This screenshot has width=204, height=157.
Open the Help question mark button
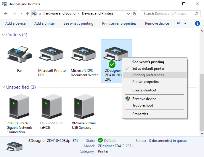click(x=197, y=23)
